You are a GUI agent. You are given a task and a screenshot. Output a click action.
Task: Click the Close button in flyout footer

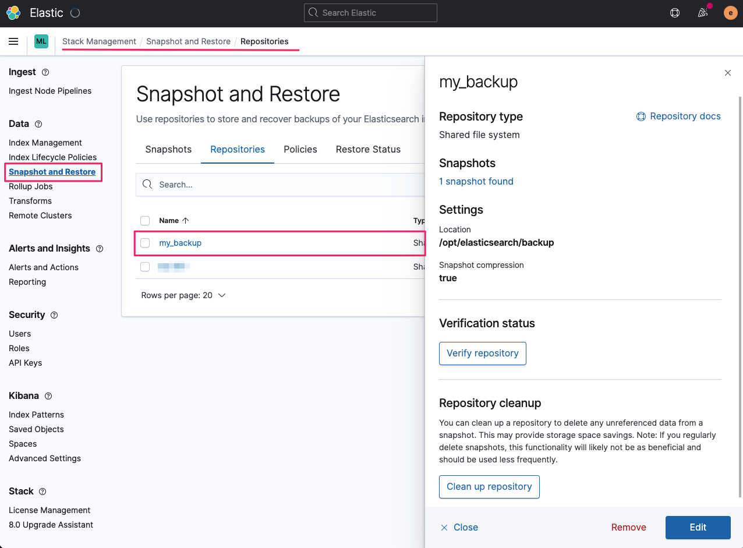click(x=459, y=528)
